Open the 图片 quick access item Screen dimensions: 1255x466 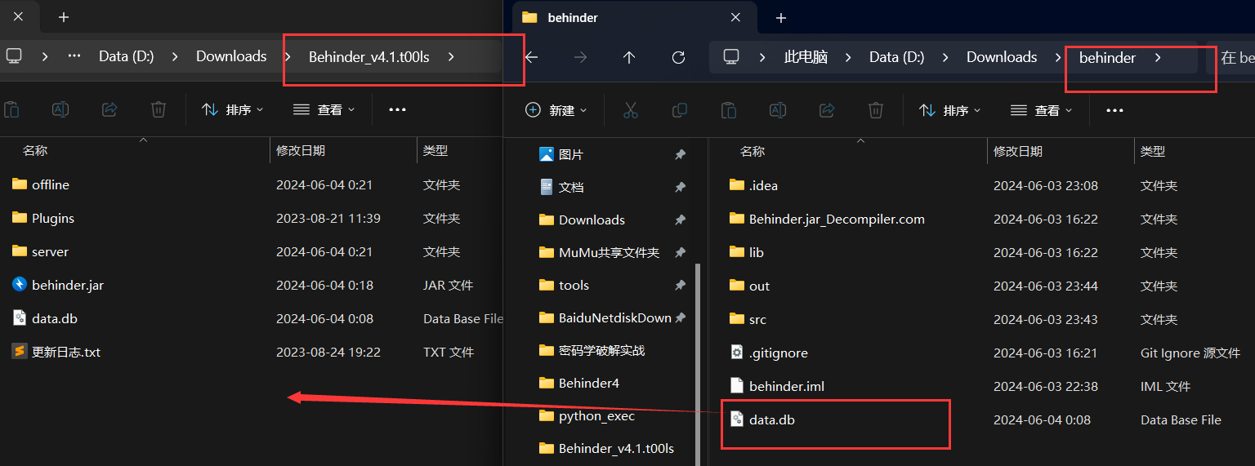[x=562, y=154]
